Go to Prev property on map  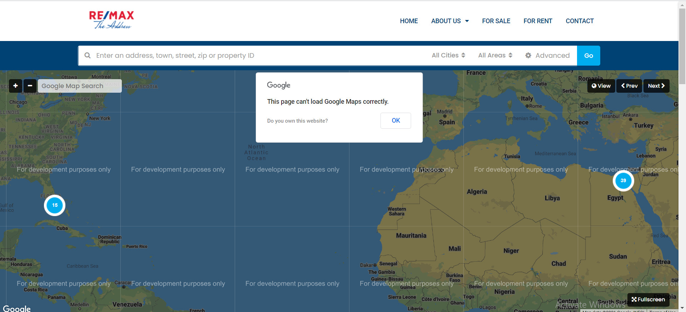(x=629, y=86)
